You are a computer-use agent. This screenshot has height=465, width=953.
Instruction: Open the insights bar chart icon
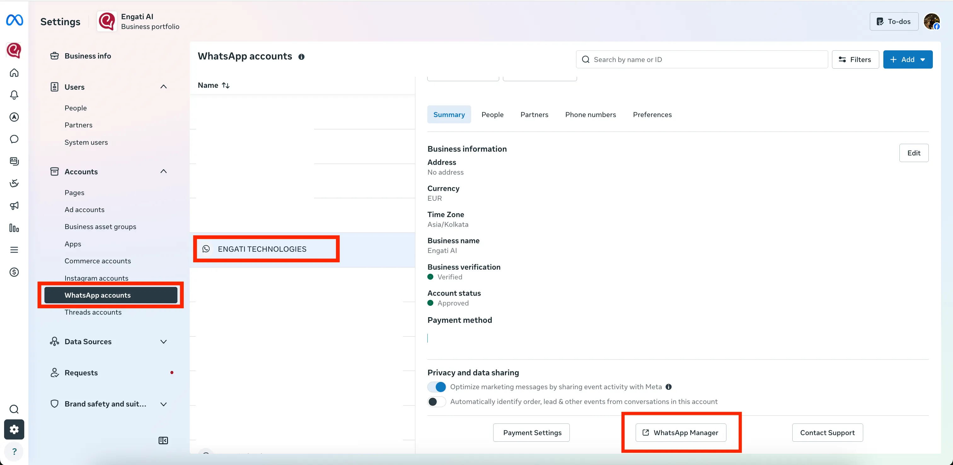(x=14, y=228)
